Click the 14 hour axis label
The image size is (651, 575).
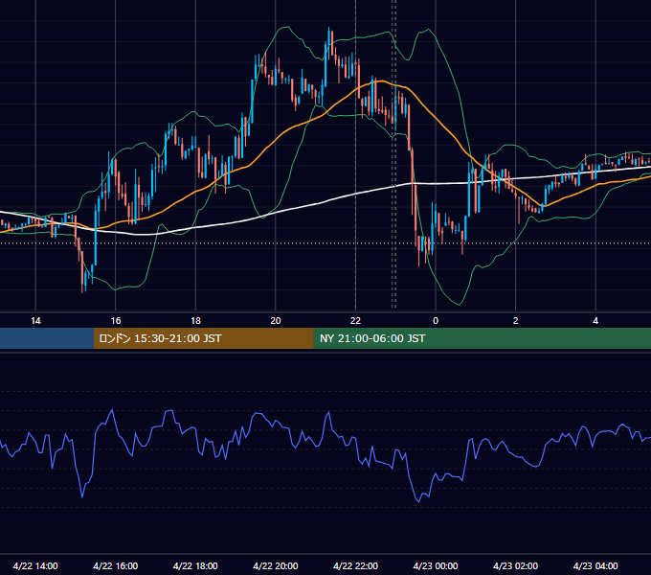[35, 321]
